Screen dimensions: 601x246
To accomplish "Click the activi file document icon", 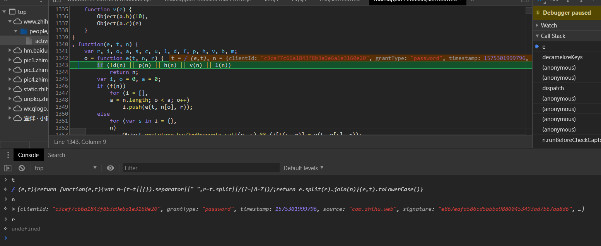I will 29,41.
